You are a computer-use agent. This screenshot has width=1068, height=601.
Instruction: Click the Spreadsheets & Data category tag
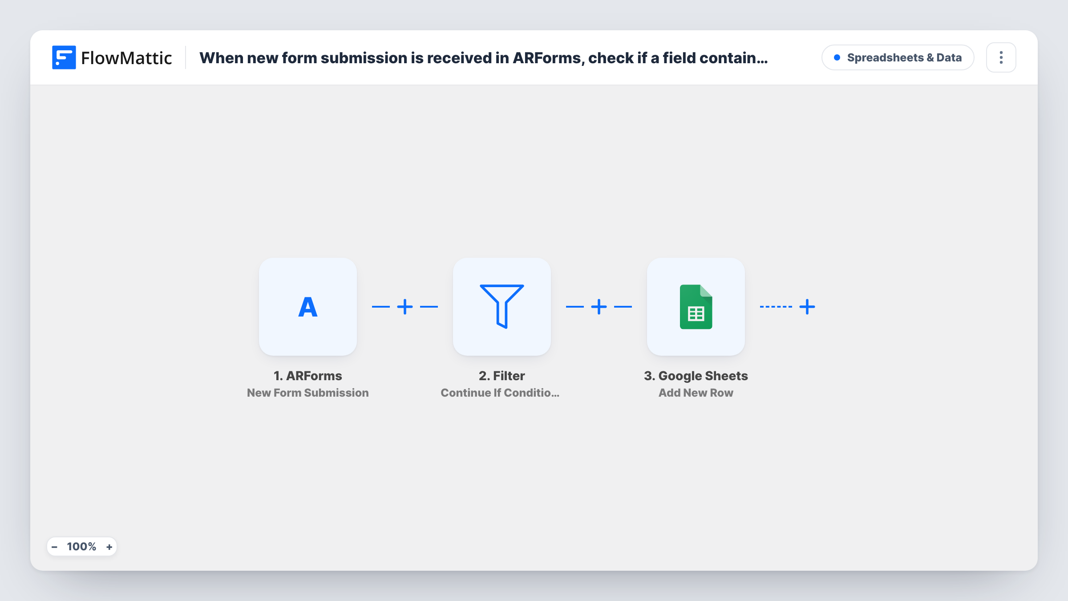click(898, 57)
